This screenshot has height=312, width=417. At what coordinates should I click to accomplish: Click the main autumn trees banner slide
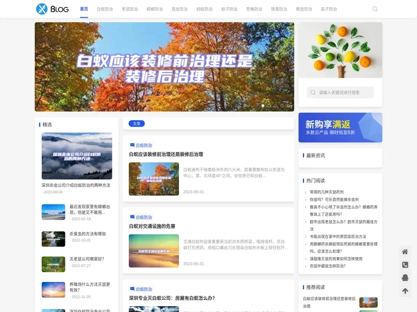[x=164, y=66]
